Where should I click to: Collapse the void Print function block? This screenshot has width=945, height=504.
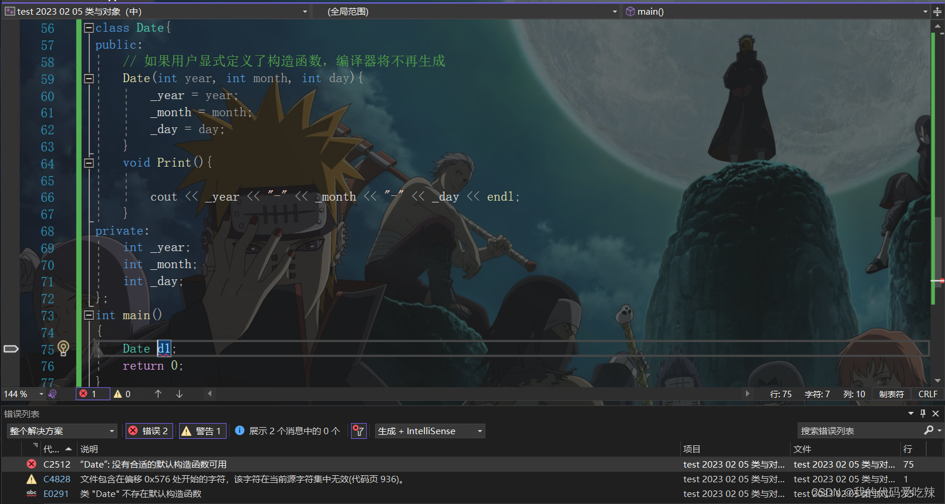(x=89, y=163)
